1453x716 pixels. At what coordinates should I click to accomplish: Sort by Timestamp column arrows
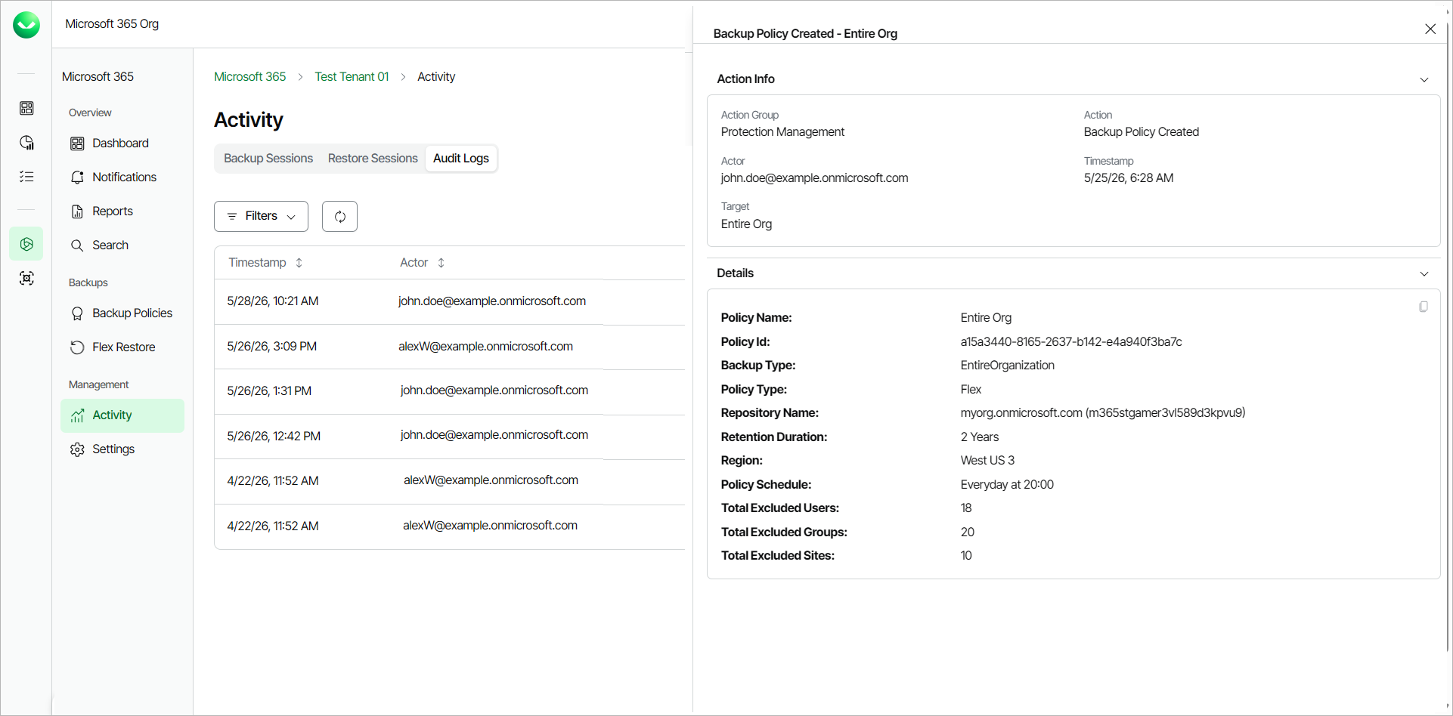pos(299,263)
